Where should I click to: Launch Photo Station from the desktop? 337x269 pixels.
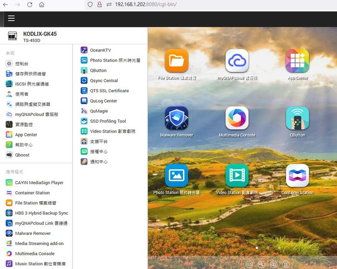point(176,175)
